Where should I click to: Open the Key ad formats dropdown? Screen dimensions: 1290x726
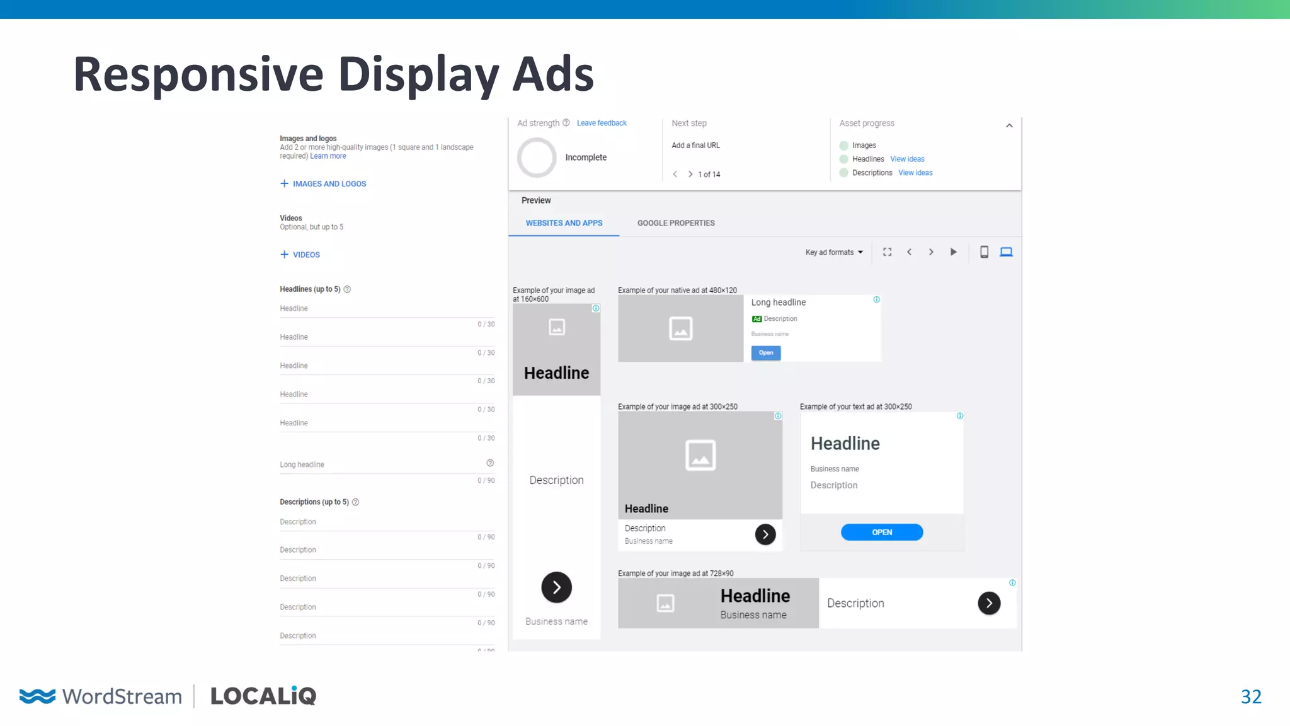[834, 252]
